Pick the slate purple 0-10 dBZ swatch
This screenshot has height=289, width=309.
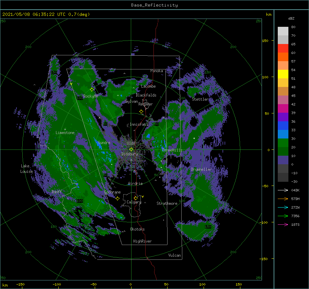[283, 160]
